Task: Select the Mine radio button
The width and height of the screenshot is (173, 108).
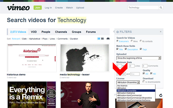Action: click(x=132, y=41)
